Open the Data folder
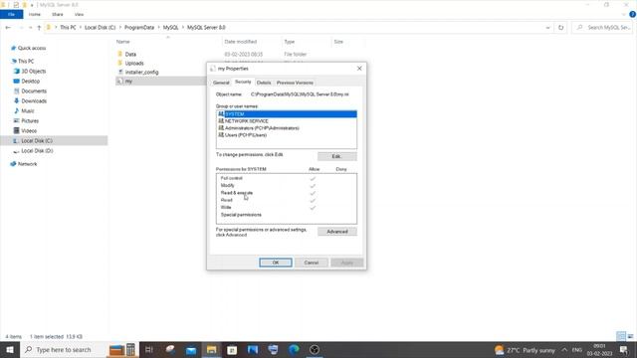This screenshot has width=637, height=358. [130, 54]
